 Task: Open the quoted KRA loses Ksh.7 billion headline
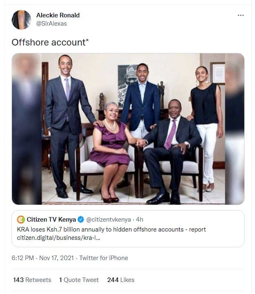click(x=111, y=229)
